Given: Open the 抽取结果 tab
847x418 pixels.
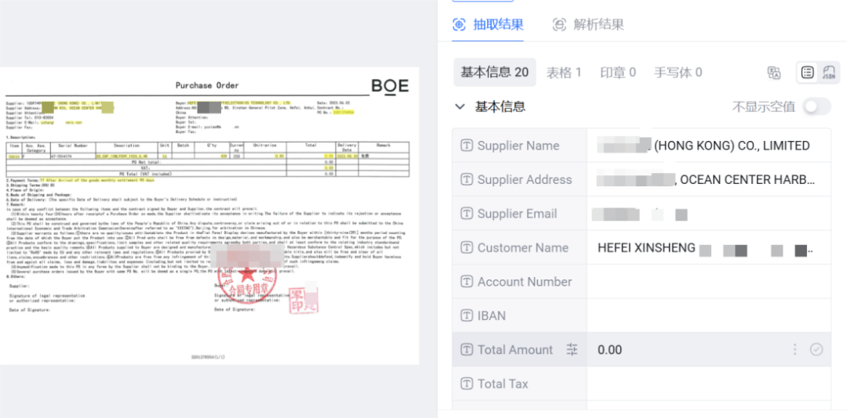Looking at the screenshot, I should [x=488, y=24].
